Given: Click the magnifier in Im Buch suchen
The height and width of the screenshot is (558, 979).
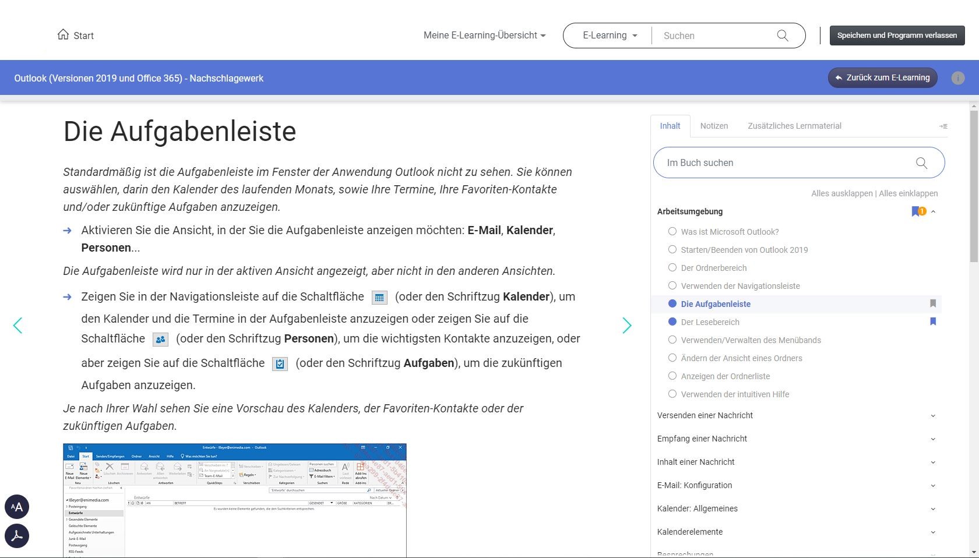Looking at the screenshot, I should 921,163.
